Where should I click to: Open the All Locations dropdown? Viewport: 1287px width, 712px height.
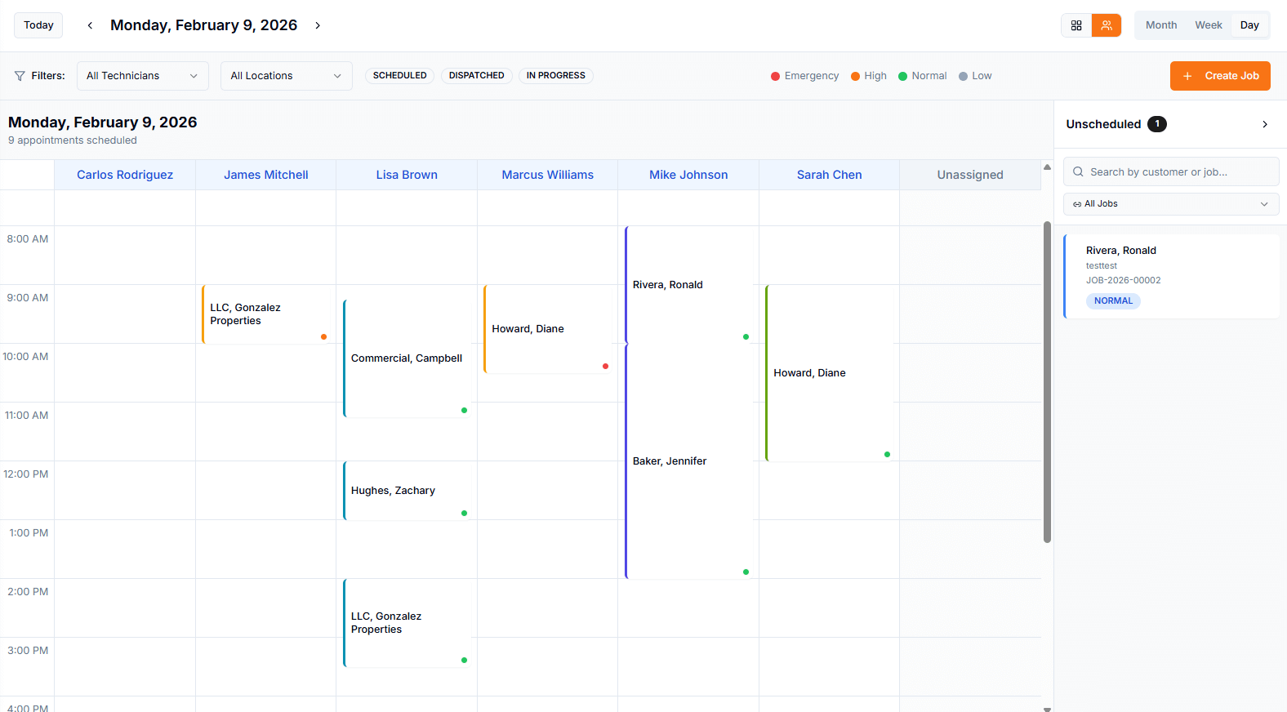[x=286, y=76]
